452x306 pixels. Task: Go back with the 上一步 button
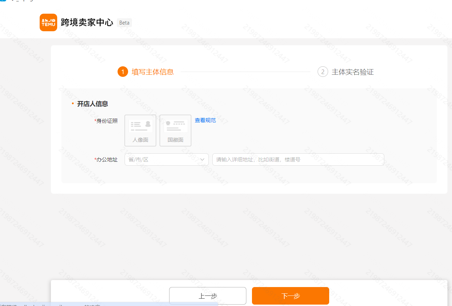tap(208, 296)
